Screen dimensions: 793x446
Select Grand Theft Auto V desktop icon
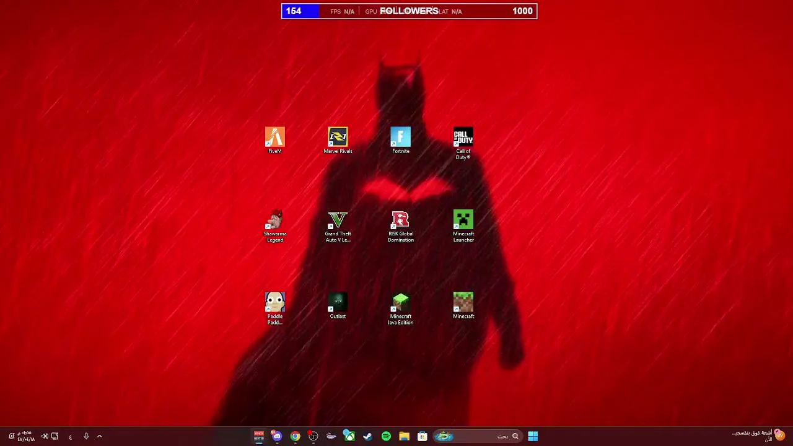pos(338,227)
